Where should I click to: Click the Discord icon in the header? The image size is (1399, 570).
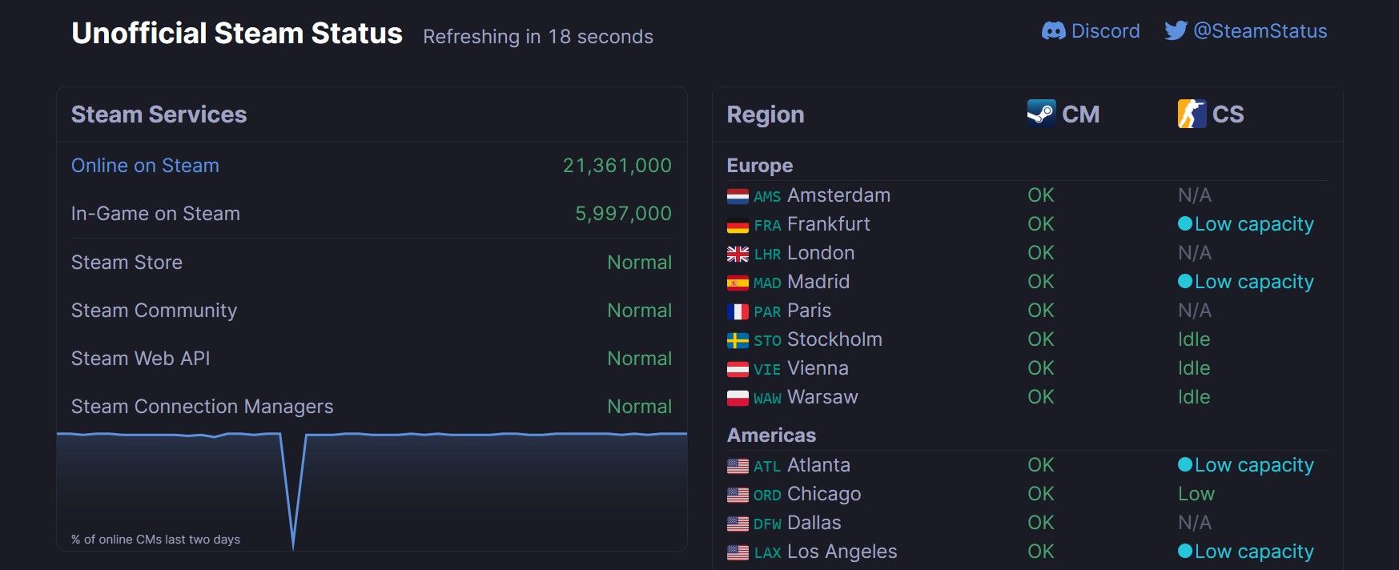pyautogui.click(x=1055, y=30)
